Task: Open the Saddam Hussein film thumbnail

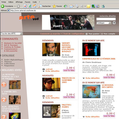Action: (x=51, y=49)
